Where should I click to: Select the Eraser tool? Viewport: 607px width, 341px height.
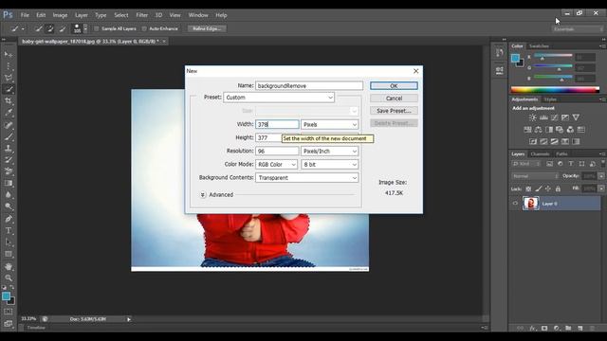[9, 171]
